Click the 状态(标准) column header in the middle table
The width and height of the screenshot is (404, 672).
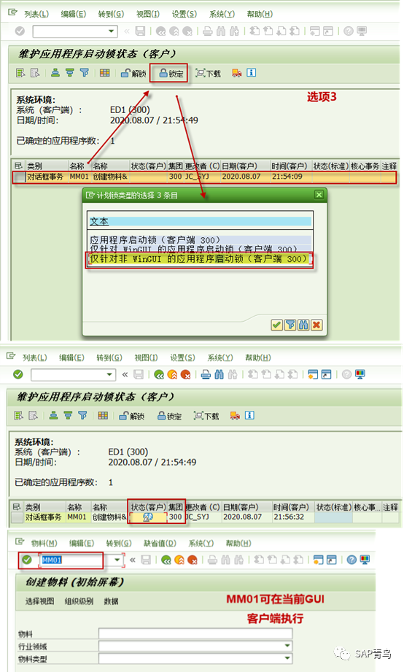pyautogui.click(x=333, y=507)
